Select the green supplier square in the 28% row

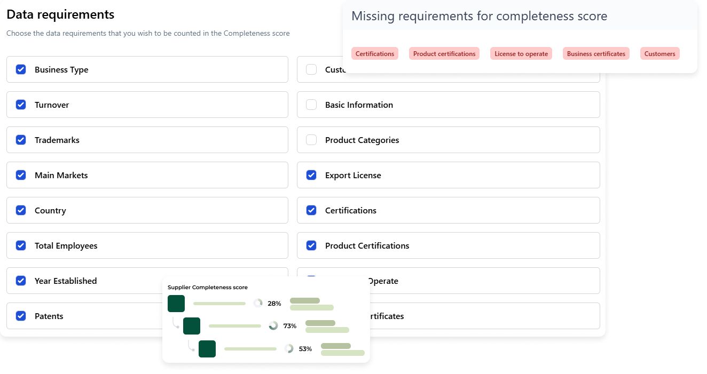[x=176, y=304]
